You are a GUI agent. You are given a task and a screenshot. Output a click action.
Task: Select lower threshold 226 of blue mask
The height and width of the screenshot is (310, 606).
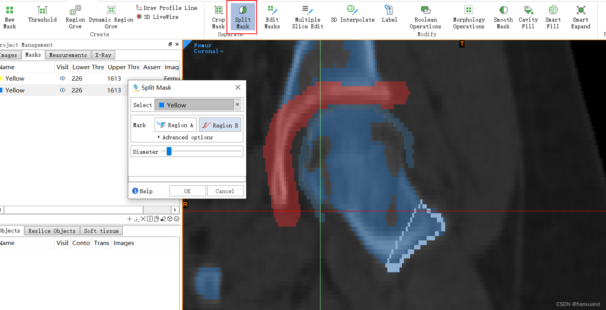pos(77,90)
